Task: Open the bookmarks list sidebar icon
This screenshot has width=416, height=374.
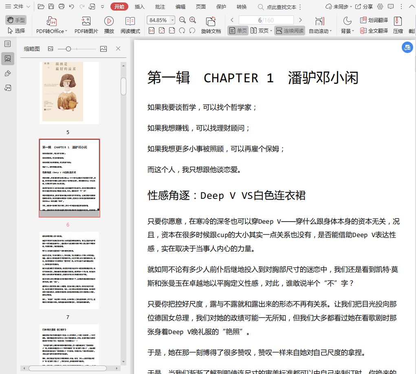Action: (7, 44)
